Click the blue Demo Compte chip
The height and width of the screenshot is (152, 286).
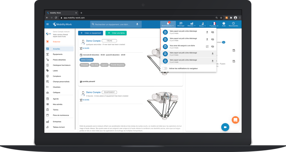click(x=87, y=60)
